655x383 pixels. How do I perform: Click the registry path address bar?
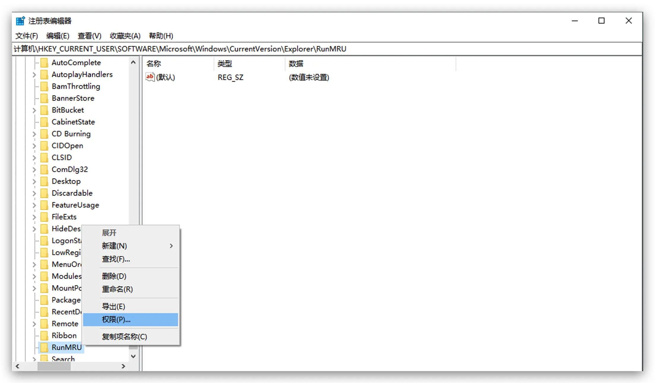tap(327, 49)
